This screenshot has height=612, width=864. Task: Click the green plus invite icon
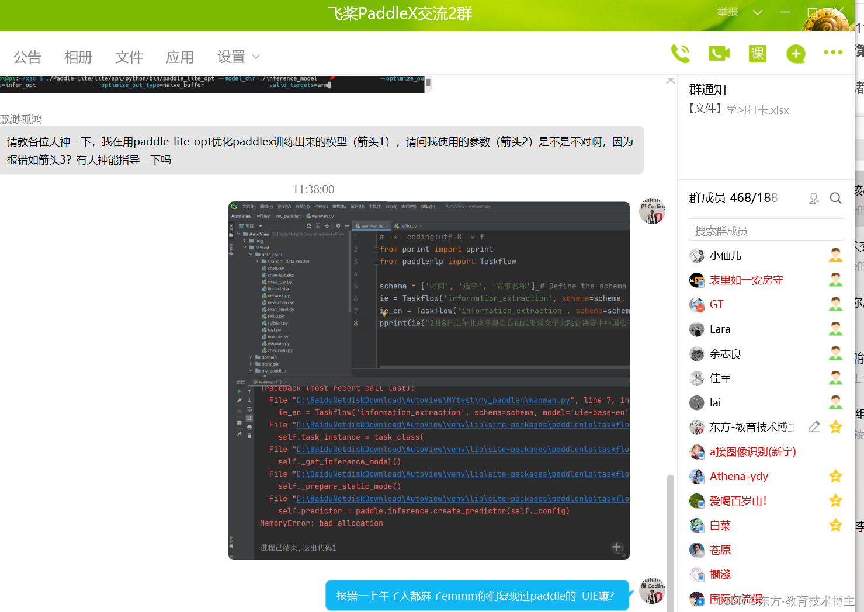pos(796,54)
